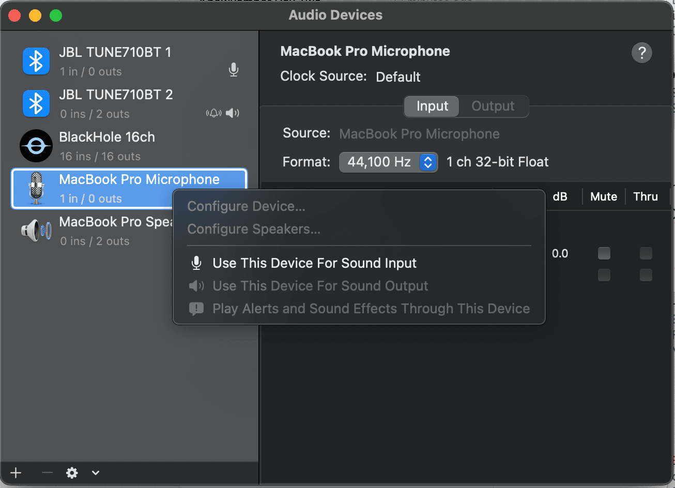Image resolution: width=675 pixels, height=488 pixels.
Task: Click the MacBook Pro Microphone device icon
Action: [36, 188]
